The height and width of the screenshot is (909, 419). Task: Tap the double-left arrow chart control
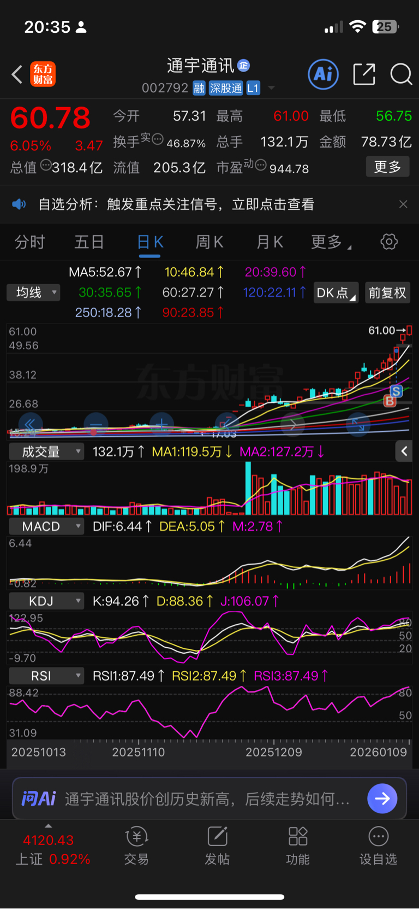tap(31, 424)
